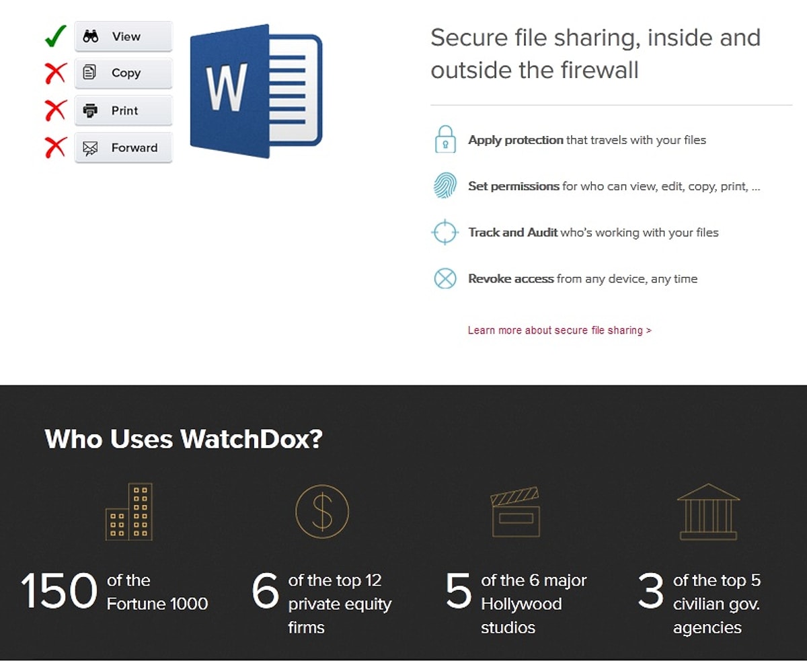The image size is (807, 661).
Task: Click the red X beside Print
Action: point(55,110)
